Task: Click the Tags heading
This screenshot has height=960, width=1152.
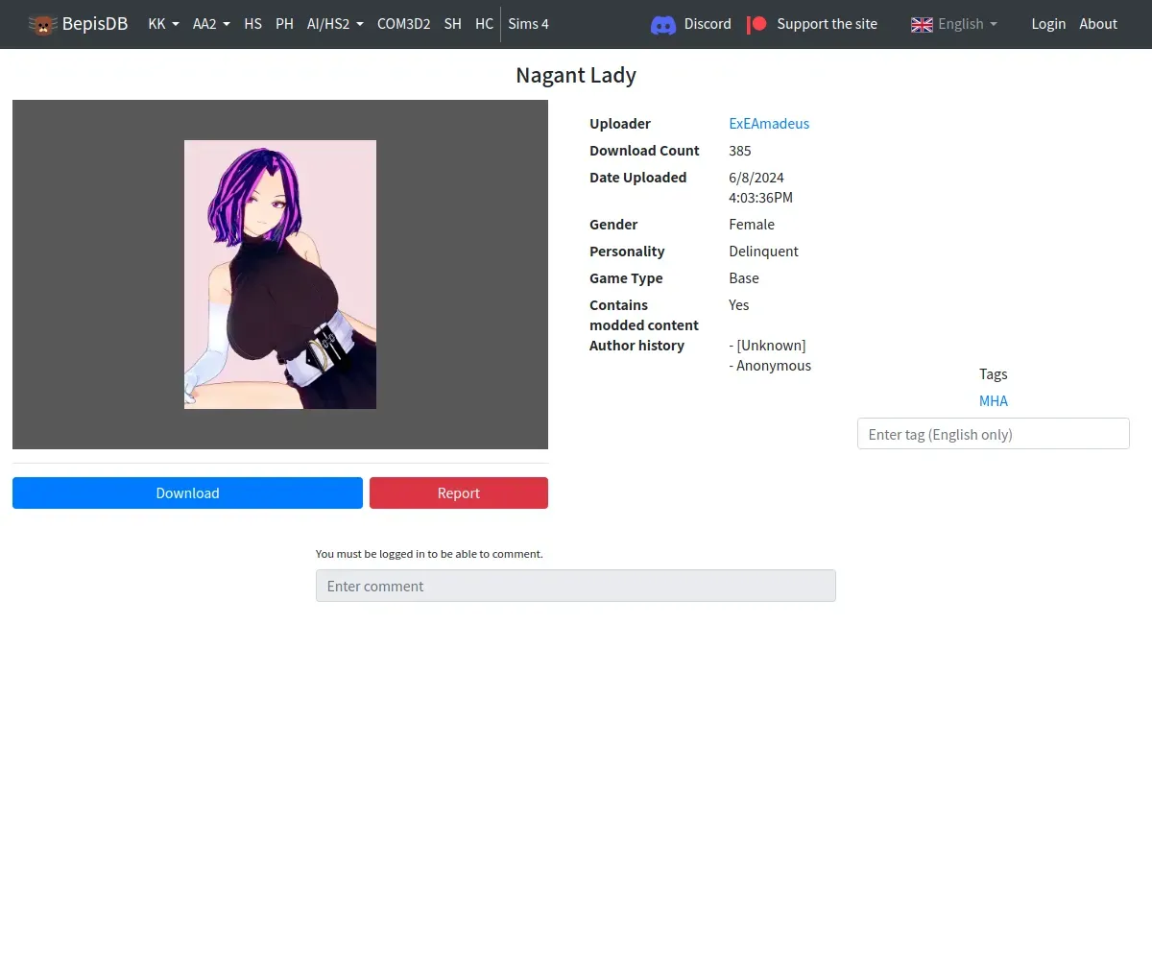Action: pos(994,374)
